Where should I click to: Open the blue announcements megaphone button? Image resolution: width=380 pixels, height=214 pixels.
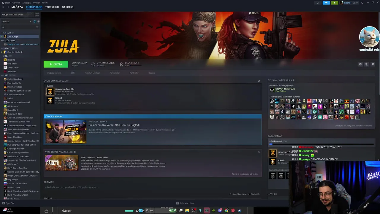pyautogui.click(x=326, y=3)
